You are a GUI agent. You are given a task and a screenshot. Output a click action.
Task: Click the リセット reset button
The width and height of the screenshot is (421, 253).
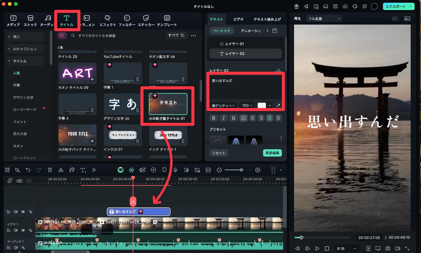point(219,153)
